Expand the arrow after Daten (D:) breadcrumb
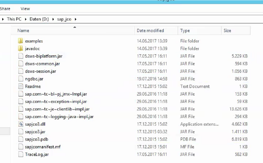The image size is (263, 163). (53, 19)
